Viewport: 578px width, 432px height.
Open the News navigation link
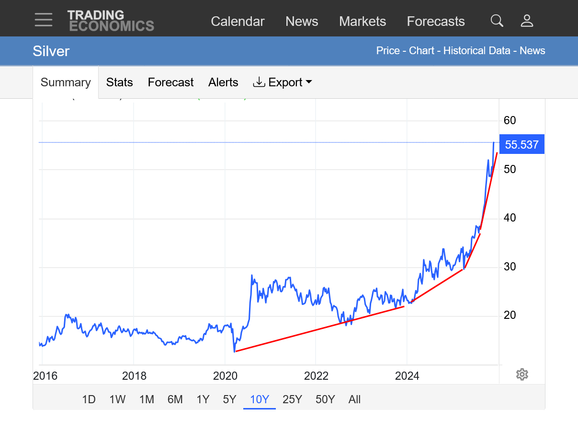[x=302, y=22]
